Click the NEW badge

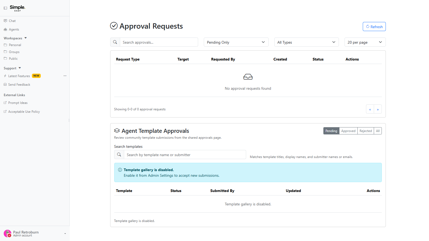[x=36, y=76]
